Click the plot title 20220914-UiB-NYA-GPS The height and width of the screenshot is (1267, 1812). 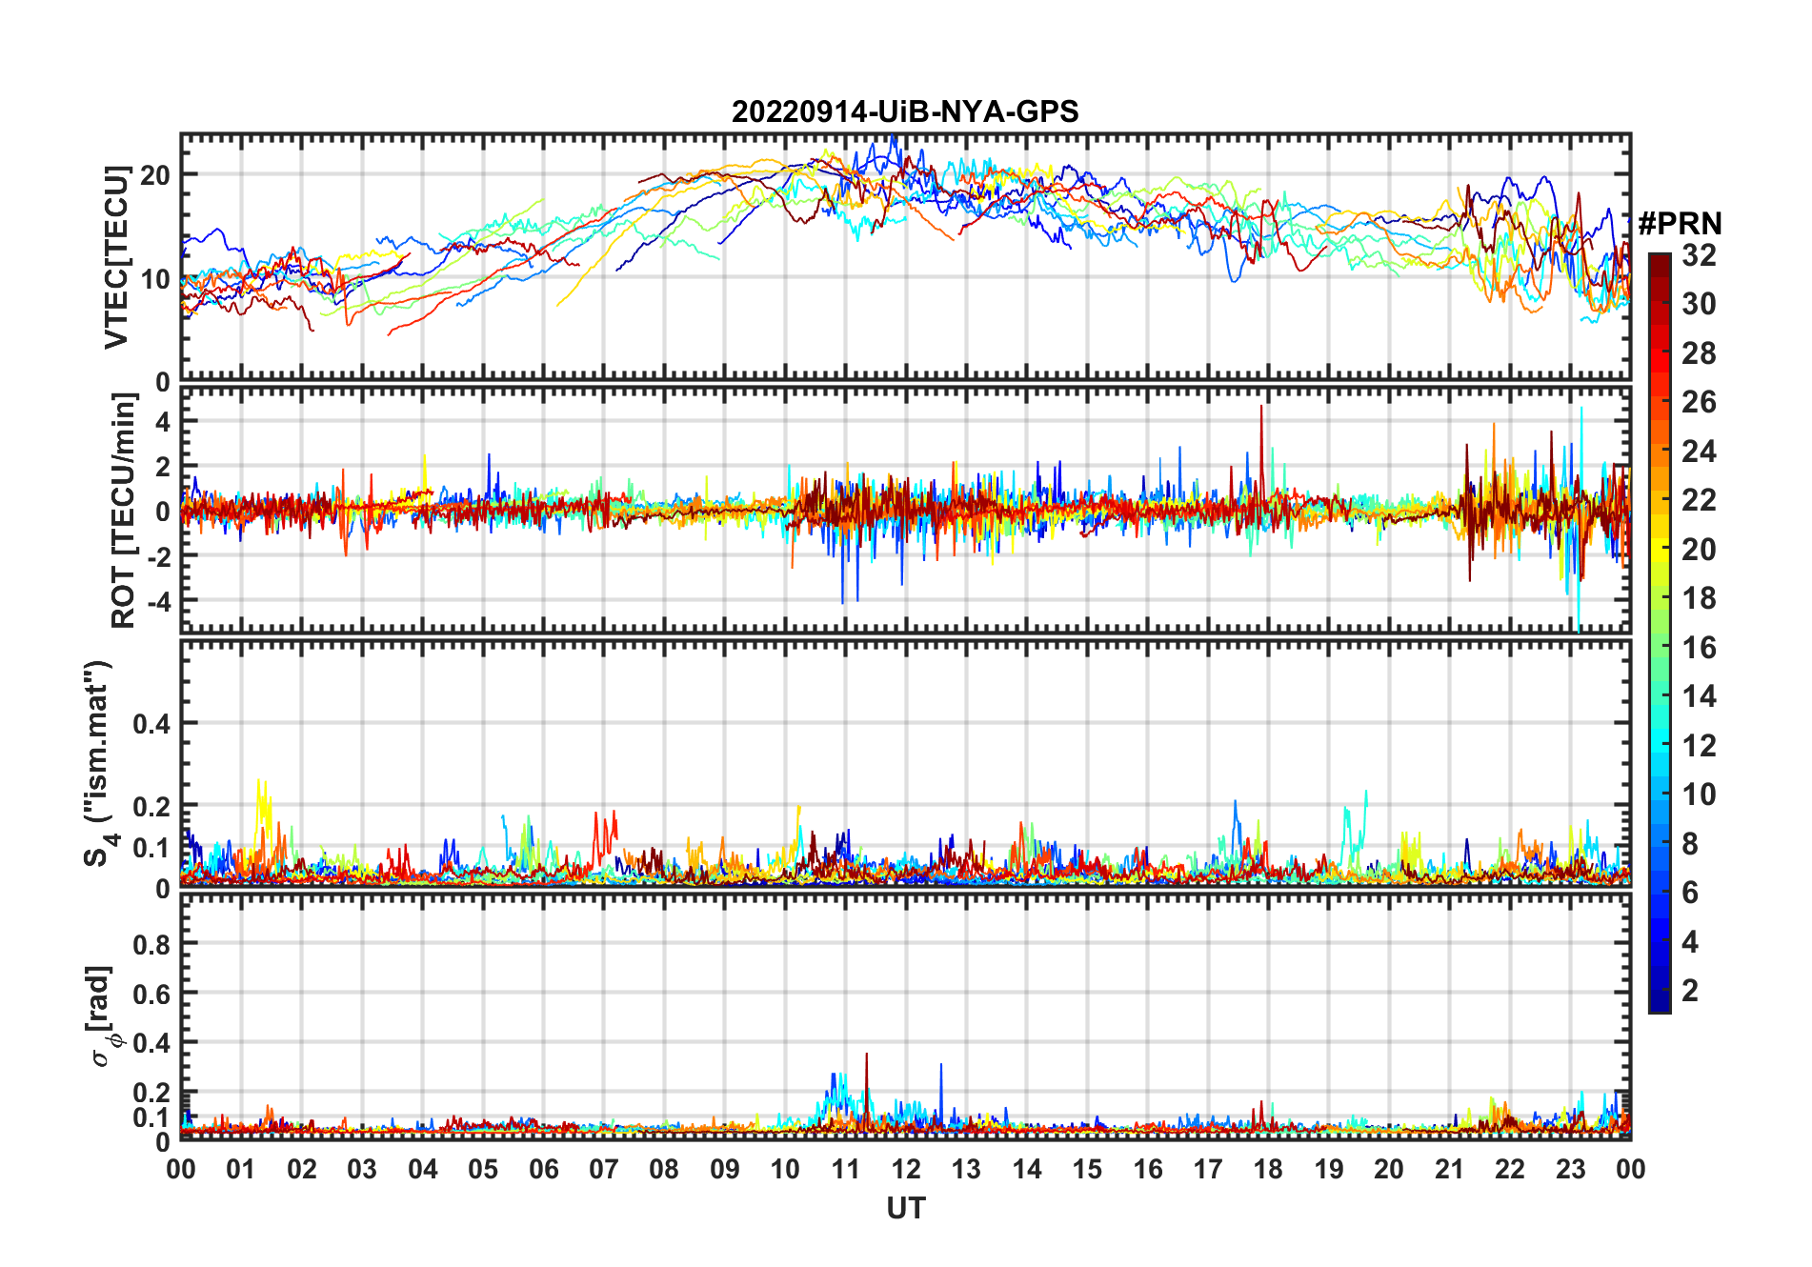[905, 112]
